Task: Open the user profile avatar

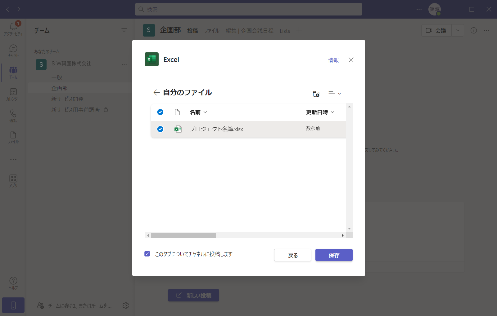Action: coord(435,9)
